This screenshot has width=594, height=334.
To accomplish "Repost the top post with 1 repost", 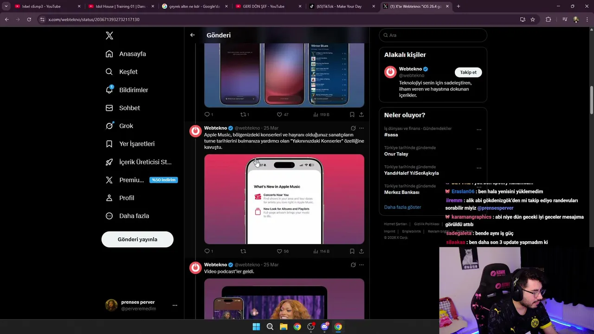I will click(245, 115).
